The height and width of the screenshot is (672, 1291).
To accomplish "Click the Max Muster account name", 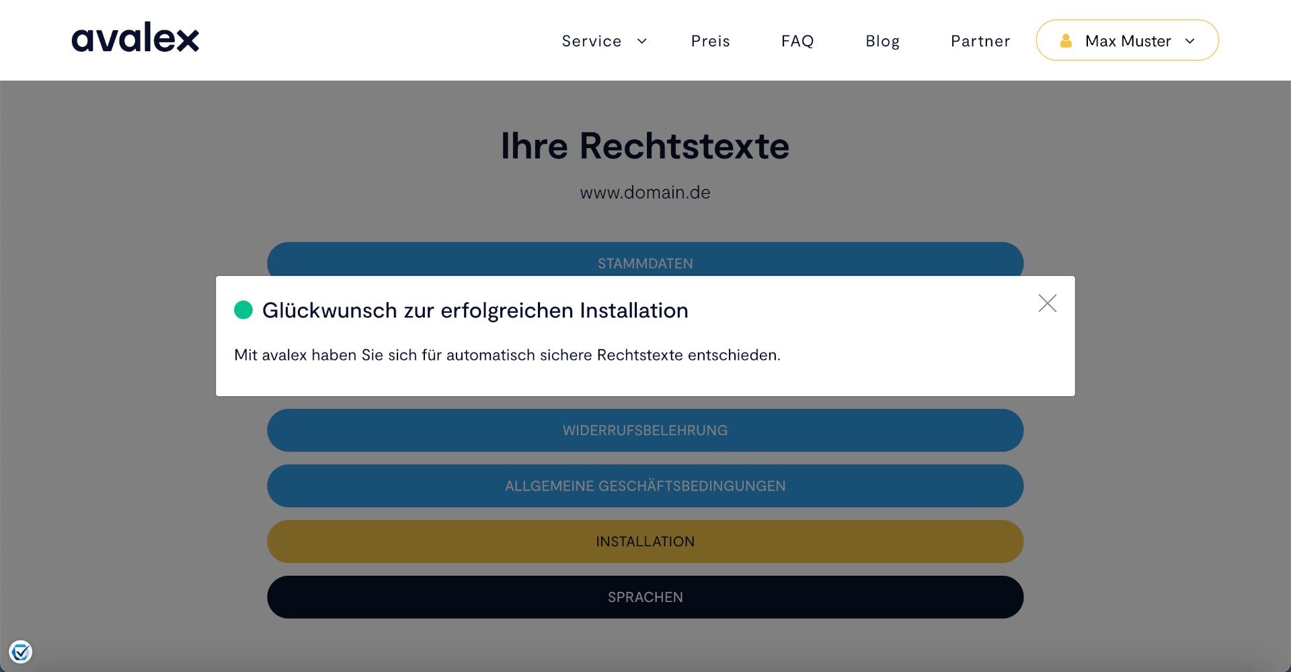I will [x=1128, y=41].
